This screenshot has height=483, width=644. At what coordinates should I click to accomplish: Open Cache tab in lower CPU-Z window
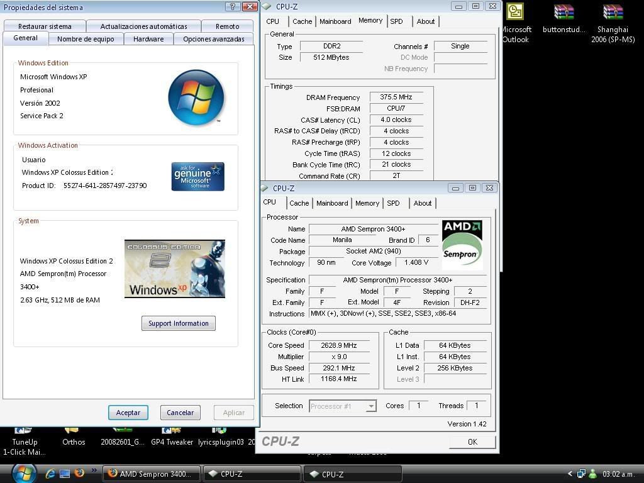pos(299,203)
